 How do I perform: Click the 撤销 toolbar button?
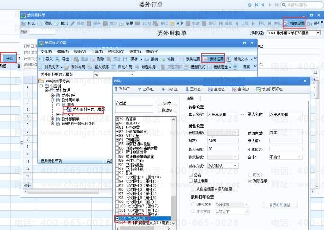point(152,59)
